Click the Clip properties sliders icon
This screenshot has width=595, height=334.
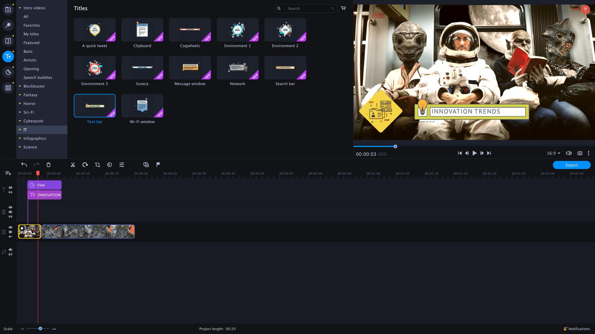click(x=122, y=165)
